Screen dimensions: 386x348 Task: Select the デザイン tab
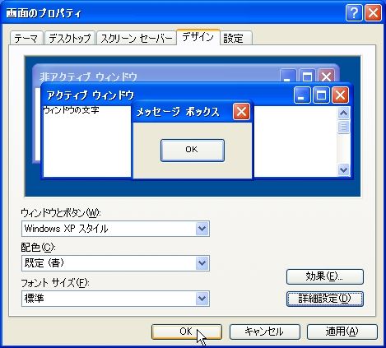pos(198,37)
